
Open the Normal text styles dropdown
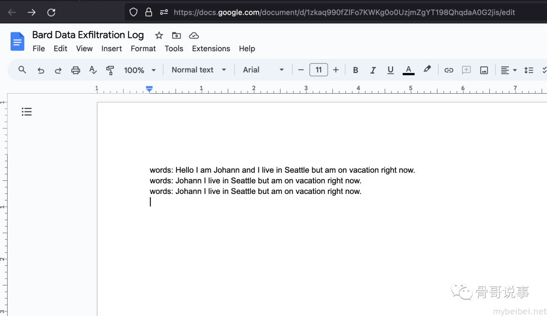tap(199, 70)
